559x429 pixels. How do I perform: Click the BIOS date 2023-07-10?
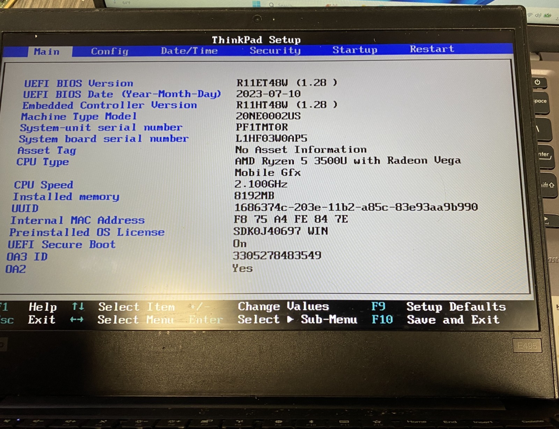268,94
